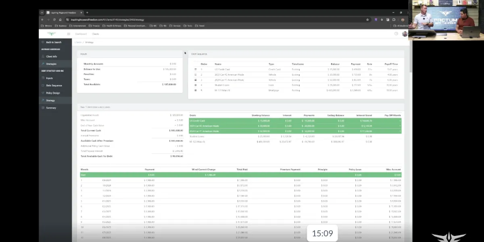Open the Services bookmarks folder
484x242 pixels.
(175, 26)
